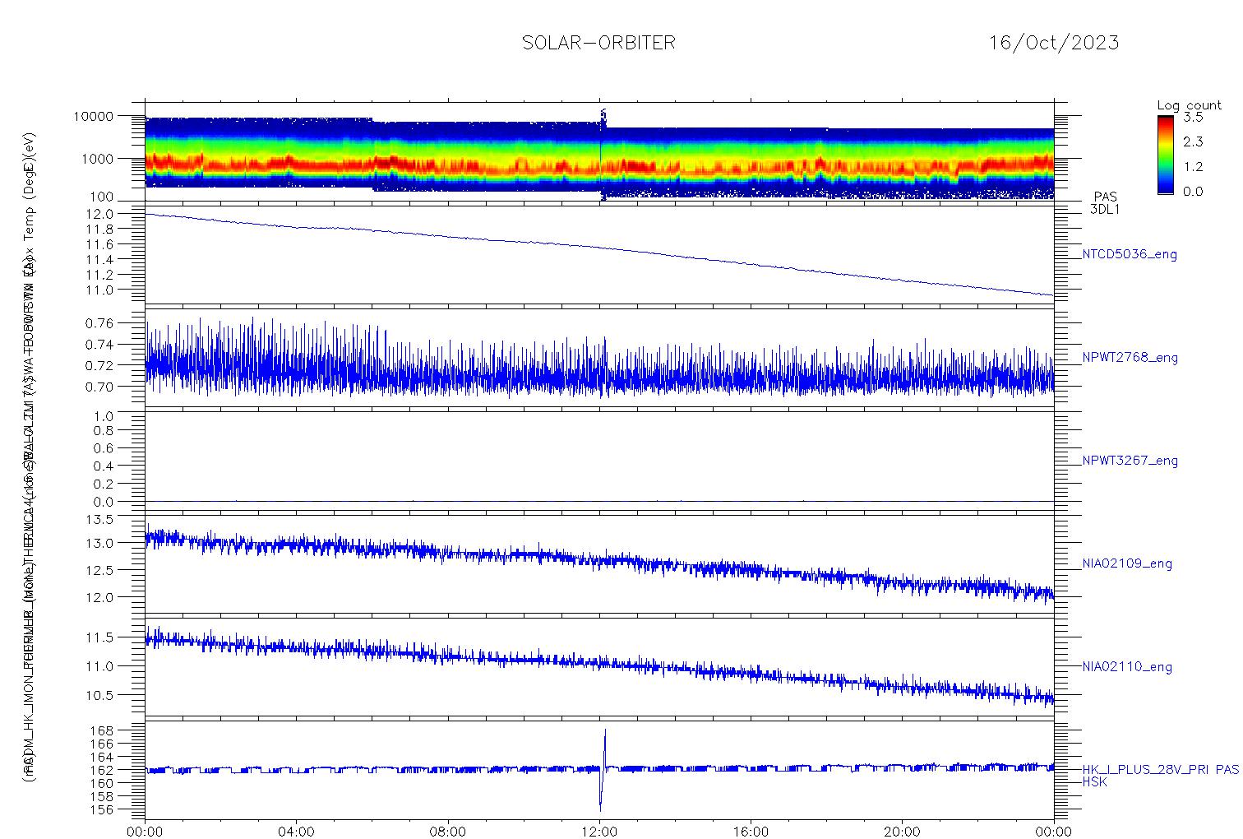Click the HSK label at right

(1095, 782)
